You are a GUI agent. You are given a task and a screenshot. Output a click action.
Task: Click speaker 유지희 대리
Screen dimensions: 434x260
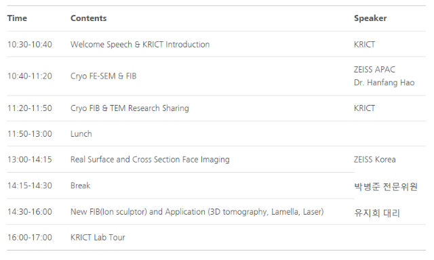(377, 213)
